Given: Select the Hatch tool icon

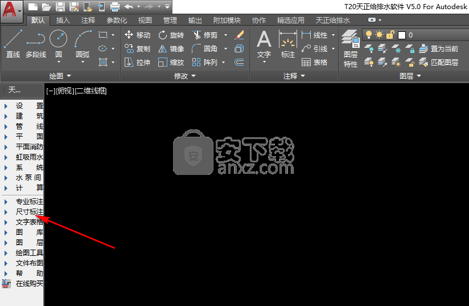Looking at the screenshot, I should click(103, 62).
